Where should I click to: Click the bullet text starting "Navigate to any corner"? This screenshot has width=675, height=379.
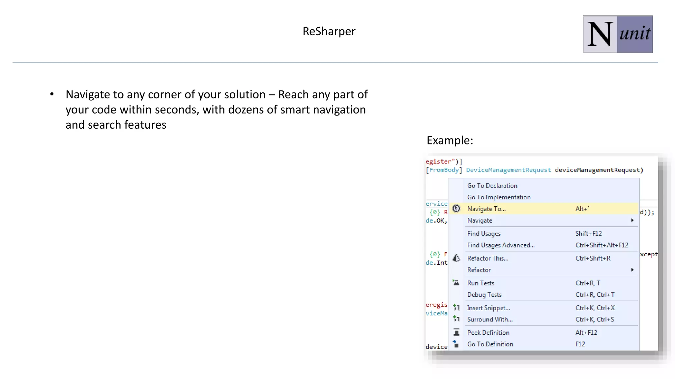point(217,110)
